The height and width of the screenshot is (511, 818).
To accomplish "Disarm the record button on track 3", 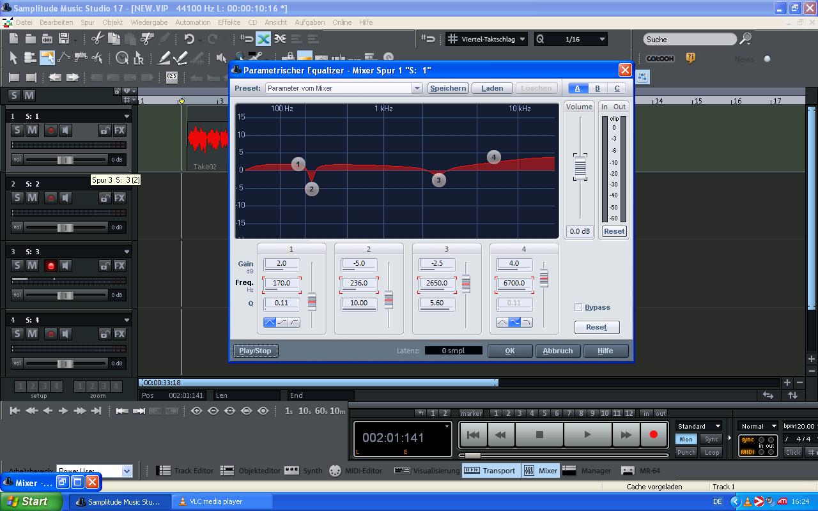I will [50, 266].
